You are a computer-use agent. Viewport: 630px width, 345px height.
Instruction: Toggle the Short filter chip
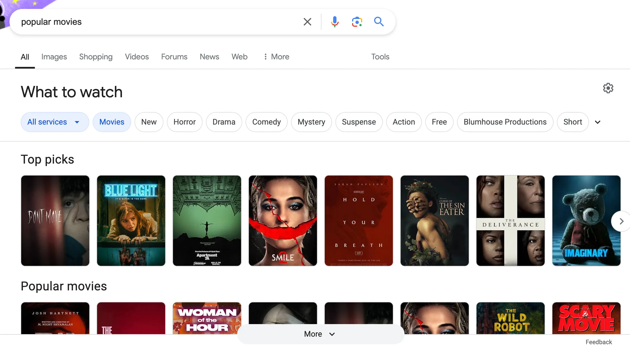tap(573, 122)
